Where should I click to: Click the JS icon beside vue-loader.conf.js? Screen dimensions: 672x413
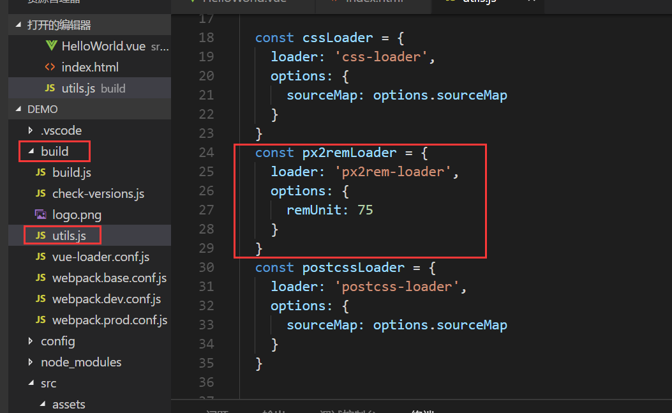[41, 256]
